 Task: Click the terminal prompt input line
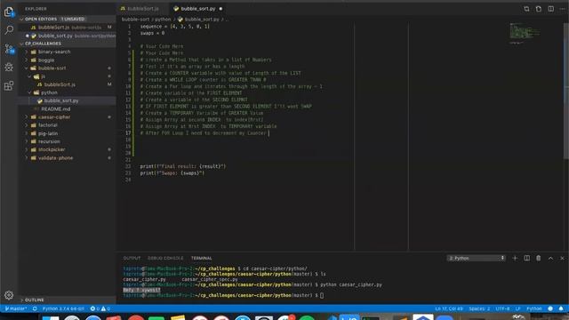[223, 296]
